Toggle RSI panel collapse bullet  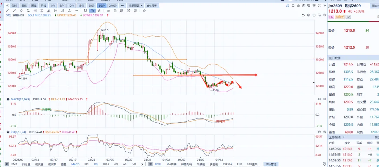pos(8,132)
